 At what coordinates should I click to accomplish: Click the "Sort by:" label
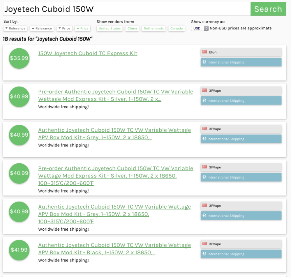pos(10,21)
